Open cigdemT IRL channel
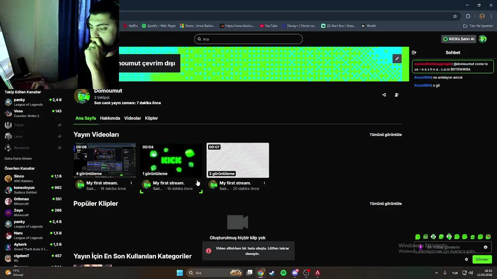 coord(33,258)
